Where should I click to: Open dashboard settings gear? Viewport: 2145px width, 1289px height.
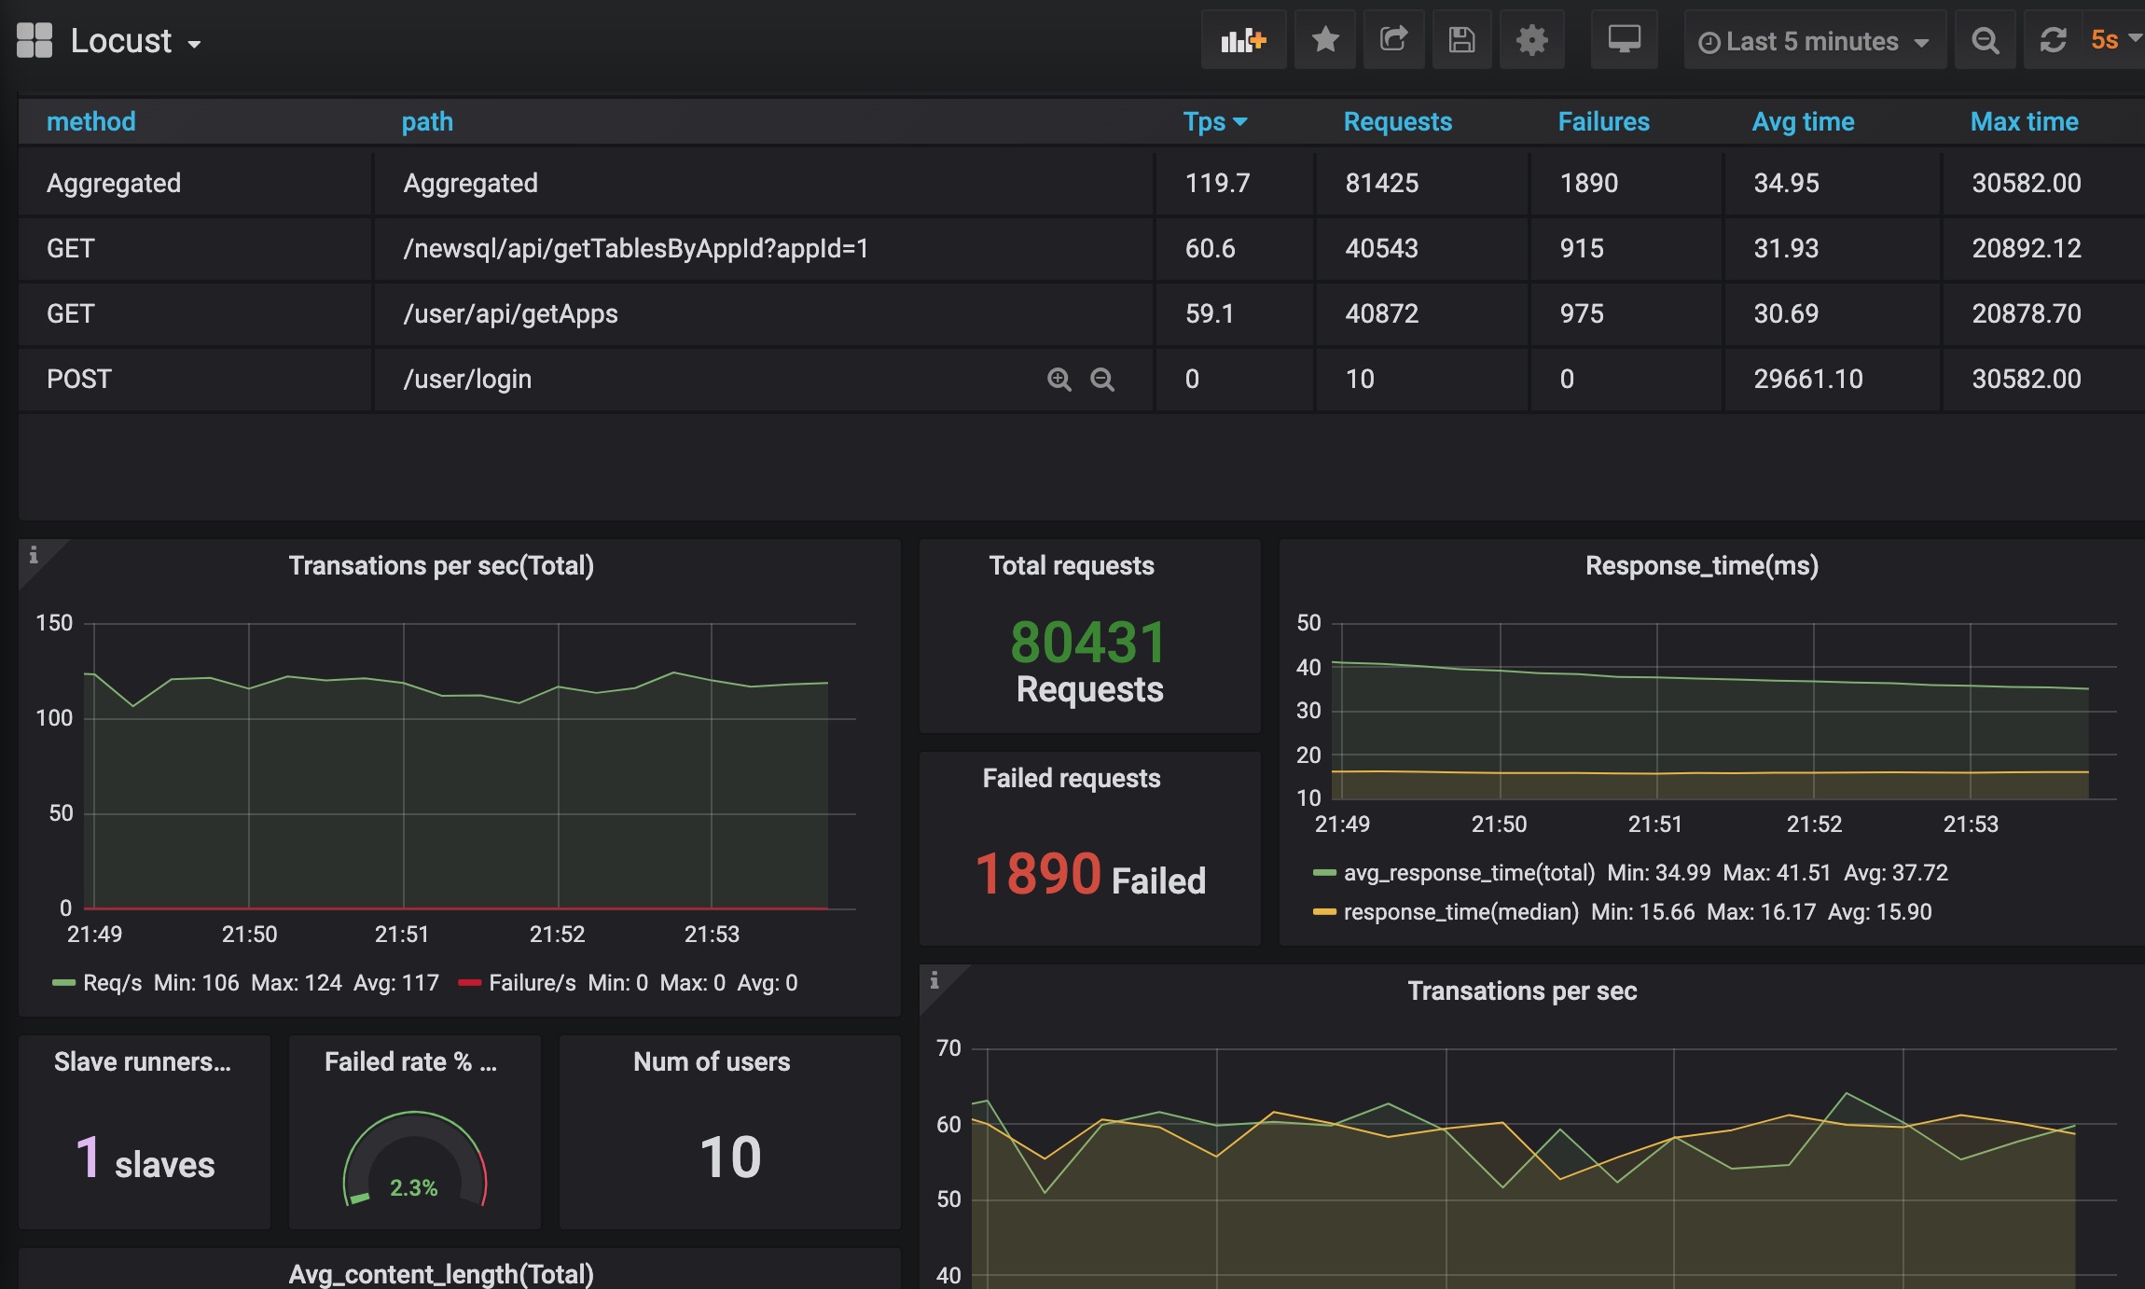coord(1531,40)
